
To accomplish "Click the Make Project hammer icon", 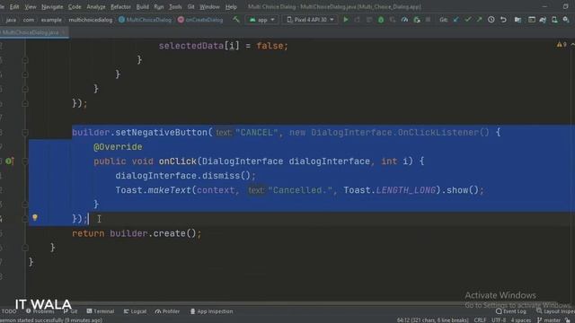I will pyautogui.click(x=236, y=20).
